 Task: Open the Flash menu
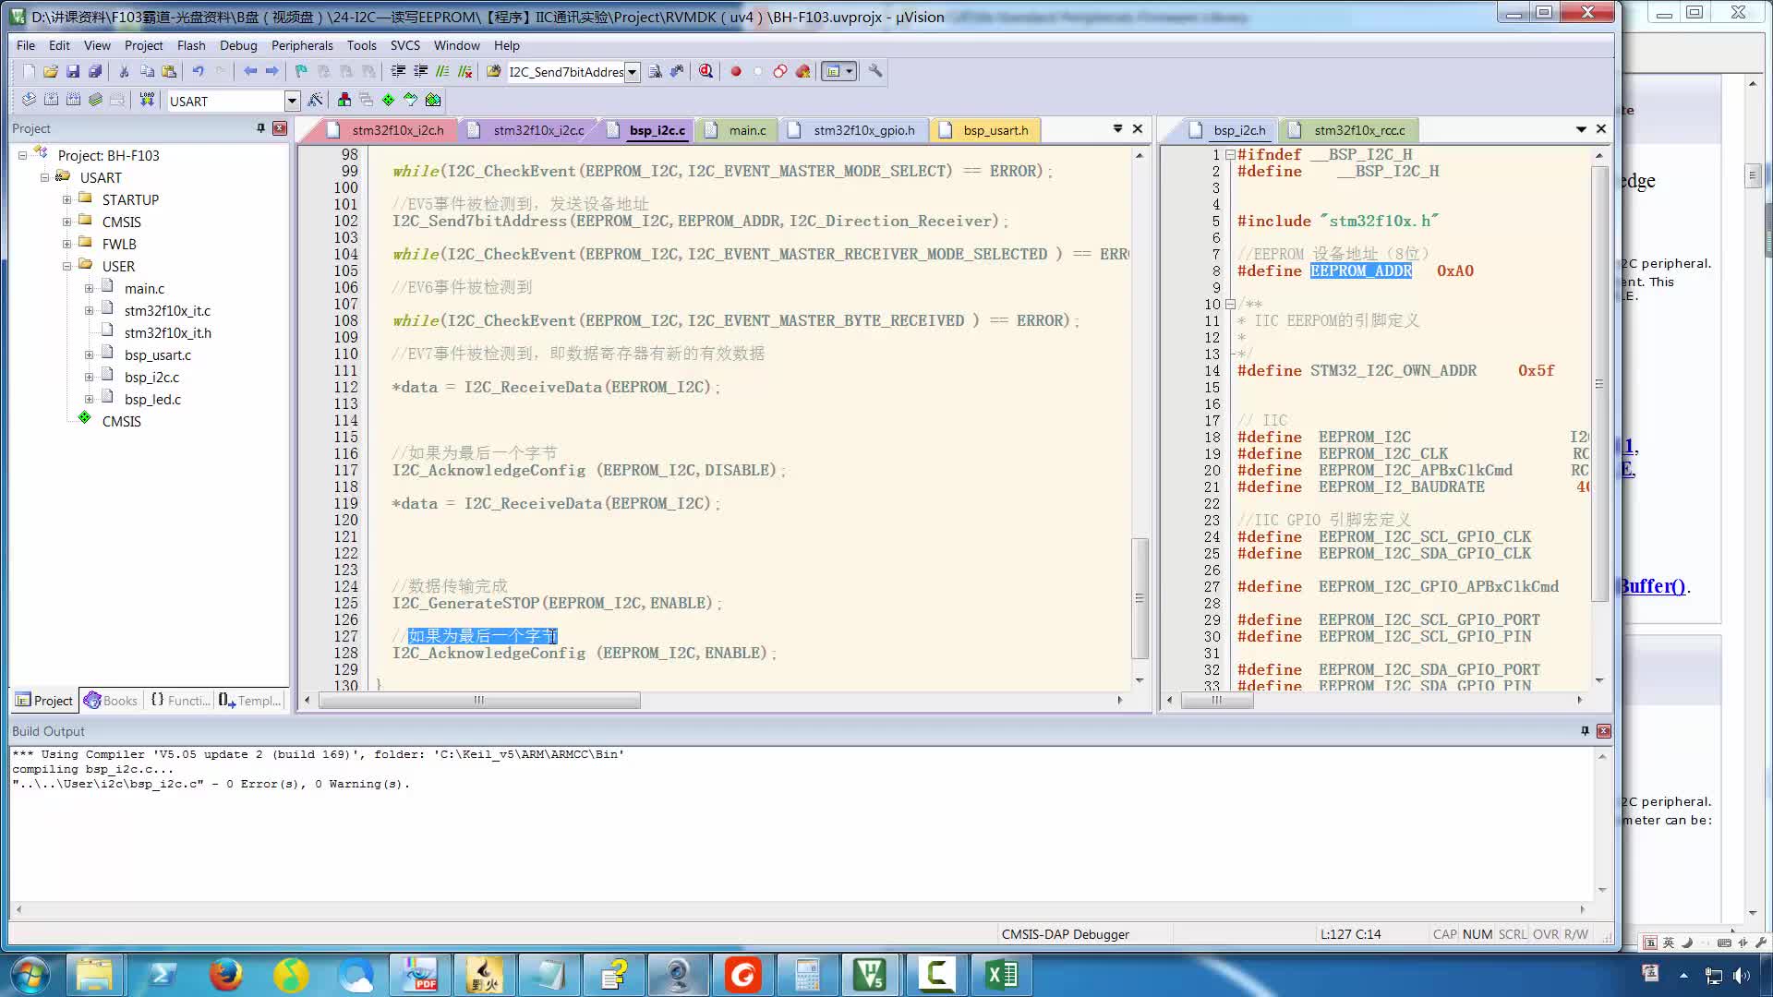(191, 45)
